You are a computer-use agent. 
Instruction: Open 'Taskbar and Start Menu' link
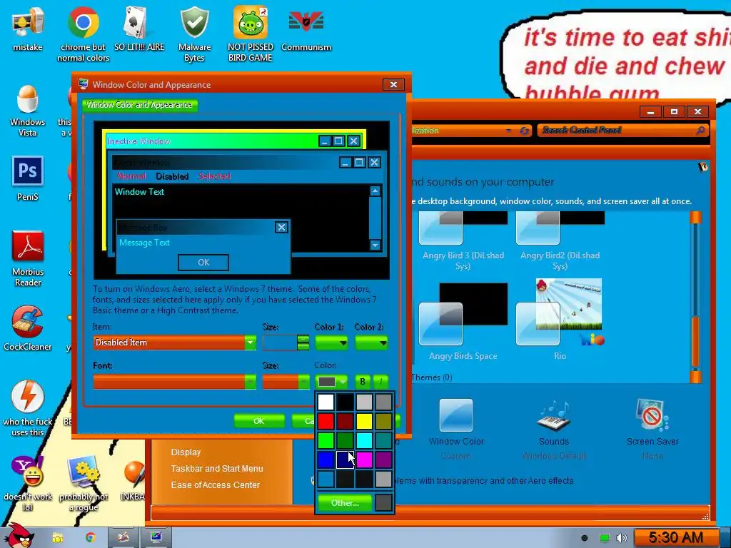point(217,468)
